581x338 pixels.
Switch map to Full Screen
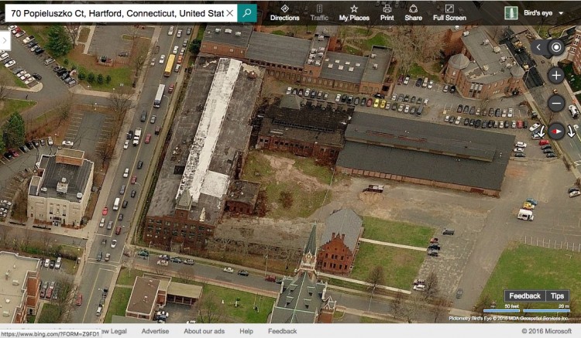tap(449, 12)
